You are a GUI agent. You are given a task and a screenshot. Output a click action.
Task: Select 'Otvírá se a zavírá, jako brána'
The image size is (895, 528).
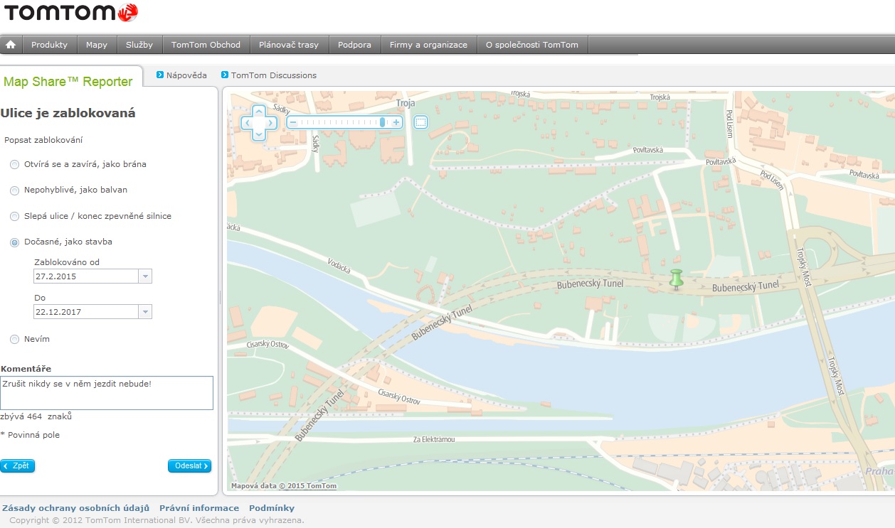click(x=15, y=165)
